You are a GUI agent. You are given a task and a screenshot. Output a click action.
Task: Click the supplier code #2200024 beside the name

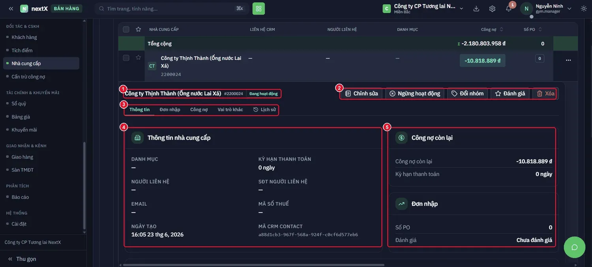(x=234, y=94)
